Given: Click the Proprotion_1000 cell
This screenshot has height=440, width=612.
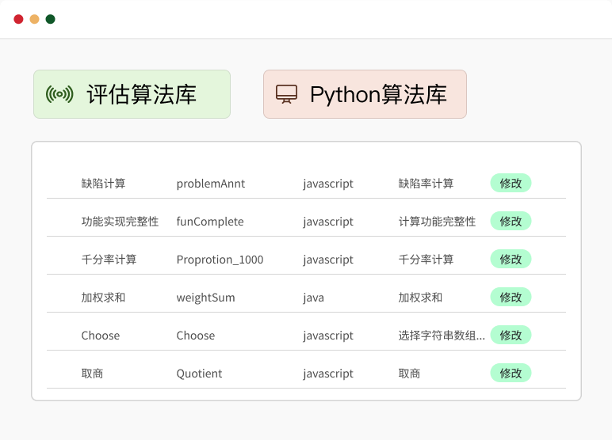Looking at the screenshot, I should click(x=220, y=260).
